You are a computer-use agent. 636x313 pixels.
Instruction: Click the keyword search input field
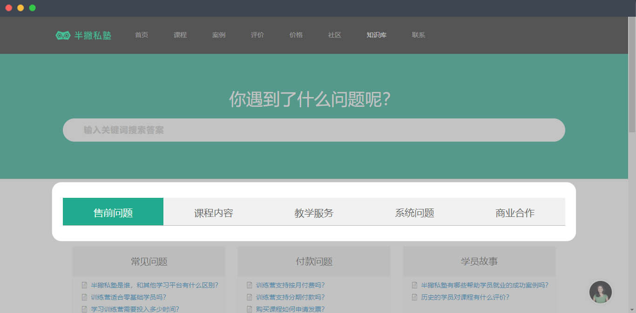[314, 130]
